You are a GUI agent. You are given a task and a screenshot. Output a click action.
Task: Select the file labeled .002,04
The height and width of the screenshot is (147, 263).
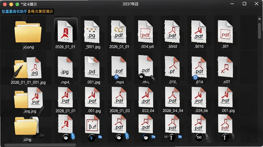tap(146, 97)
